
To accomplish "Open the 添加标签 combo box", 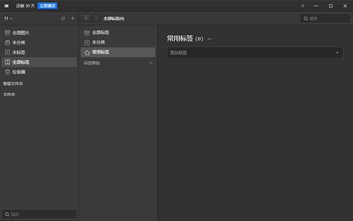I will [x=255, y=53].
